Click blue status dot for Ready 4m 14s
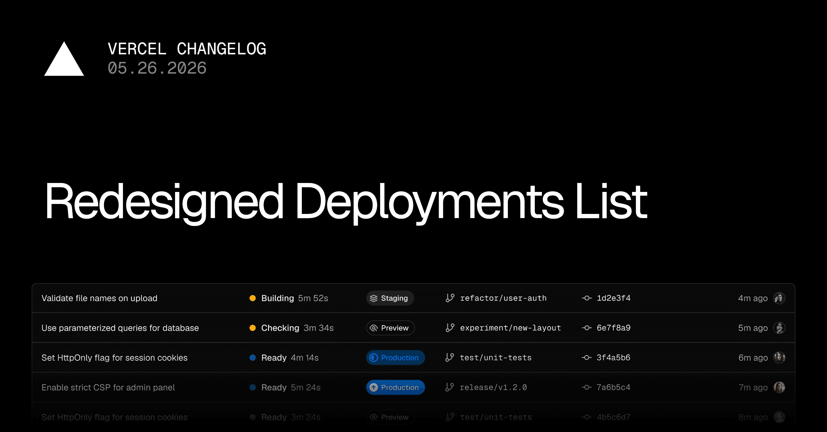The height and width of the screenshot is (432, 827). pos(253,358)
